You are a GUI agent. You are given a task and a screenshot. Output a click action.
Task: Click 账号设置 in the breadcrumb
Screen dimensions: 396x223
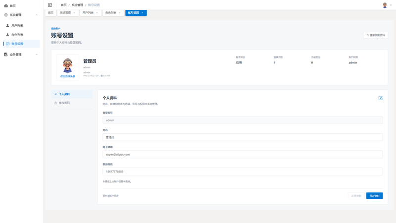(x=94, y=5)
